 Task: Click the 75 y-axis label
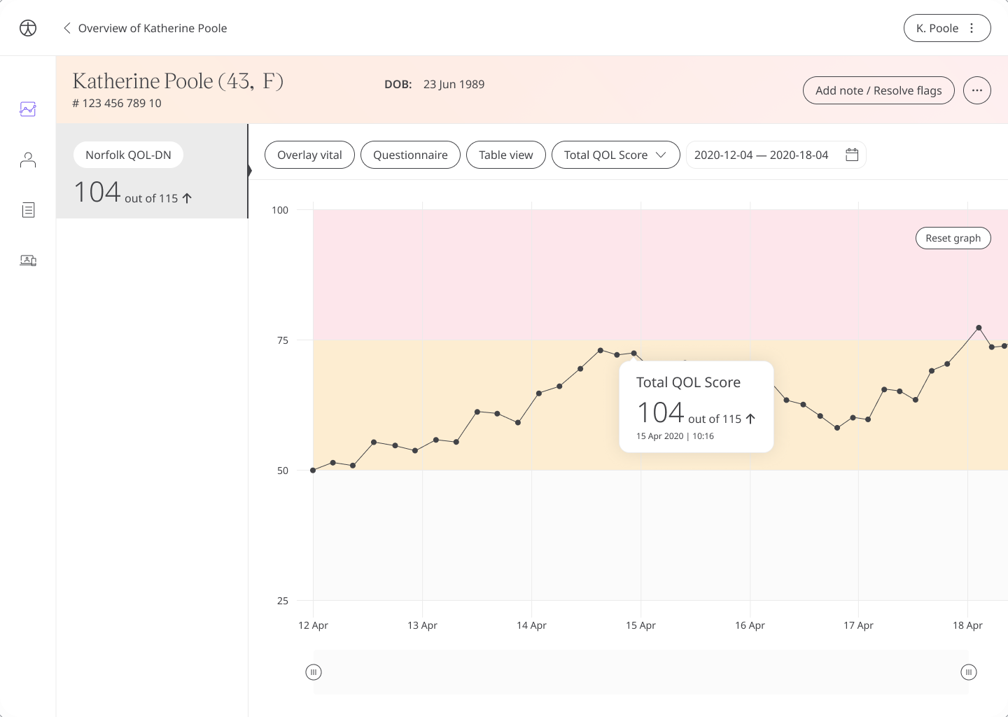pyautogui.click(x=283, y=340)
